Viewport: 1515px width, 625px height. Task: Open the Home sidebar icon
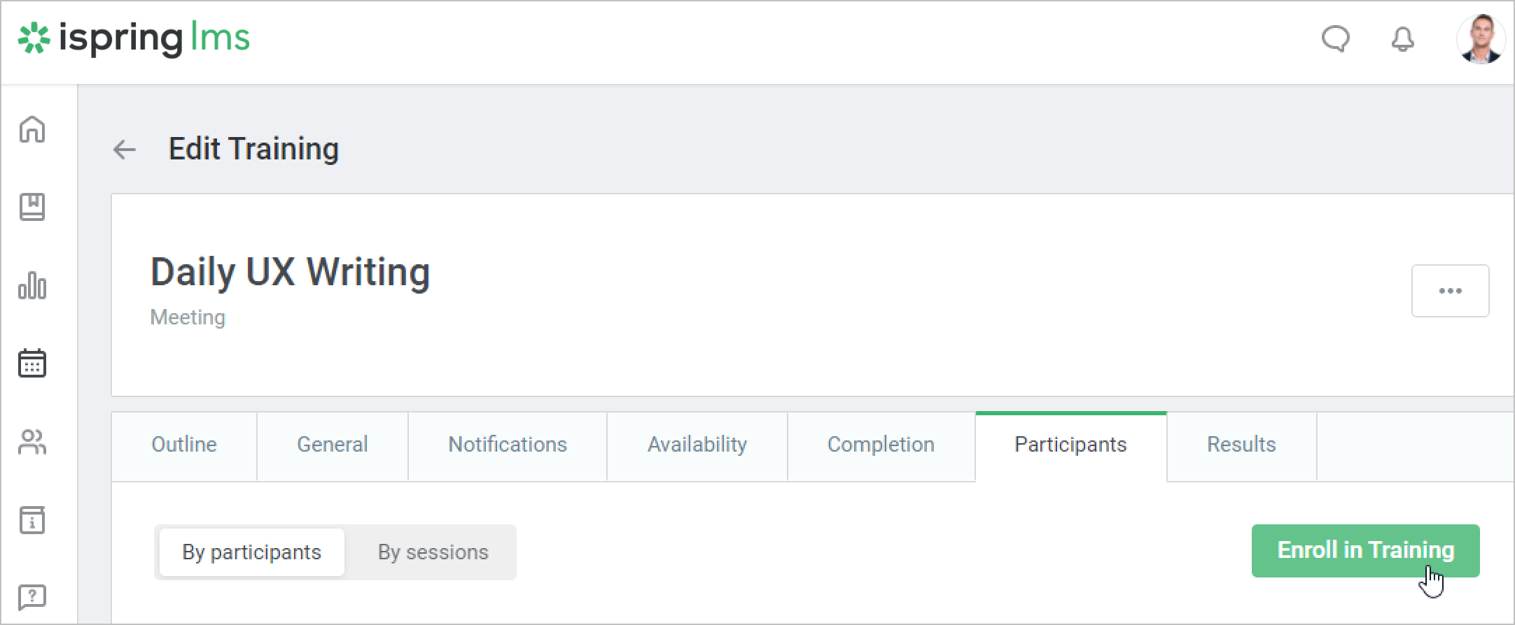point(32,129)
